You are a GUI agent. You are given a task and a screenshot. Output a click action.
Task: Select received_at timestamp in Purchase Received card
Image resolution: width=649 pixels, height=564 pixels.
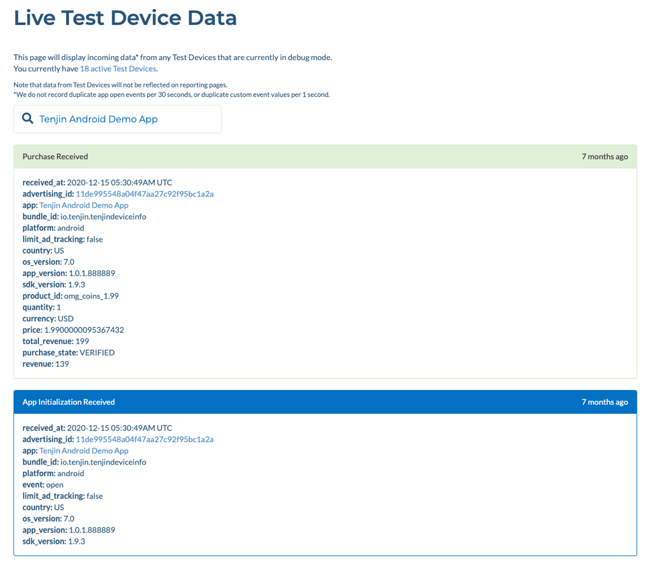pos(119,182)
